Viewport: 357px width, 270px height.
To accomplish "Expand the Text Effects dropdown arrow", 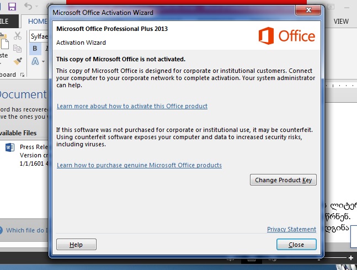I will [x=43, y=61].
